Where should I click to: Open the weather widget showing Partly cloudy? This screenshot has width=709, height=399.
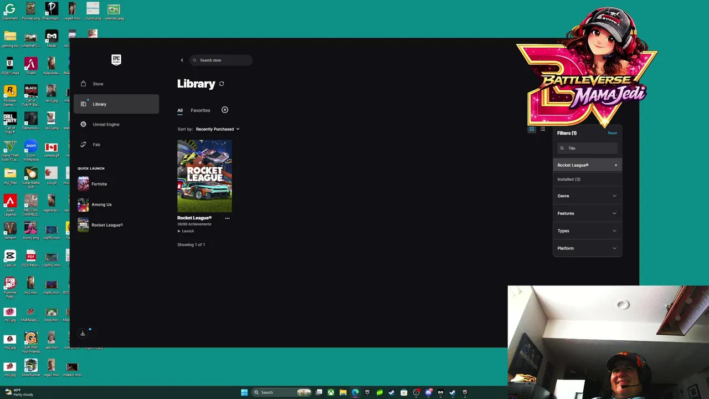(x=19, y=392)
